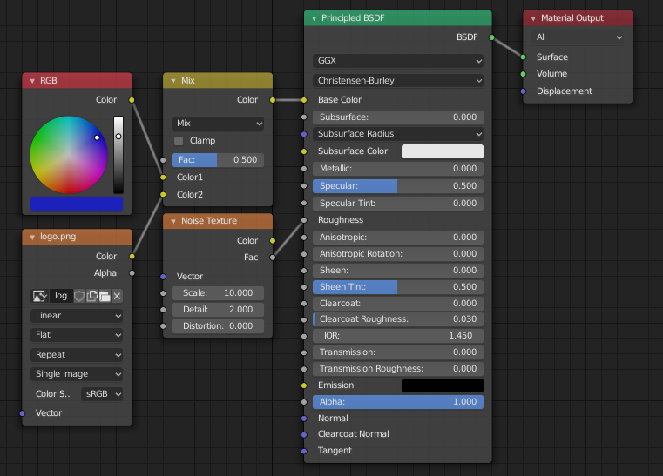Toggle fake user shield icon on logo image
The height and width of the screenshot is (476, 663).
(x=79, y=296)
